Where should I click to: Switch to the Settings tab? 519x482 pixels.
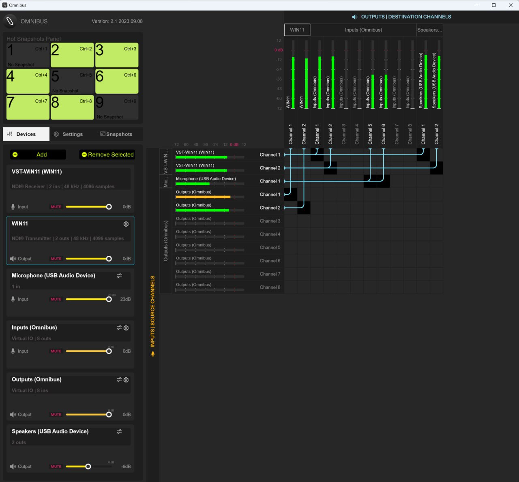69,134
